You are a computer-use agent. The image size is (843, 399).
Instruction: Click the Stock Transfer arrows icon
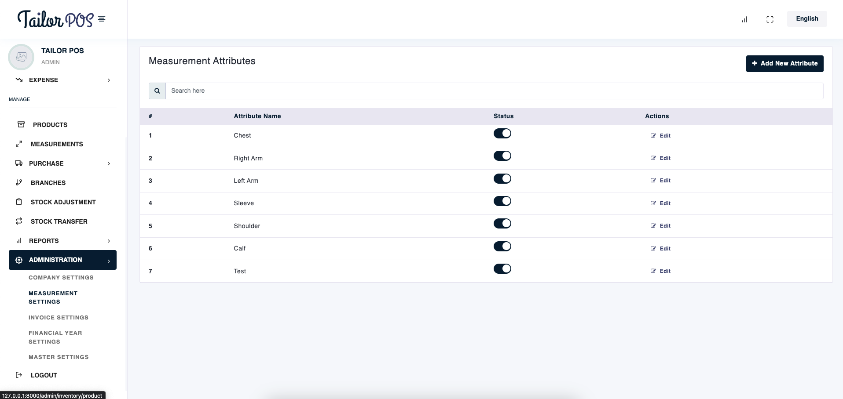19,221
